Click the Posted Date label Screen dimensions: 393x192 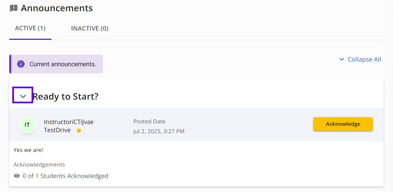(x=149, y=122)
